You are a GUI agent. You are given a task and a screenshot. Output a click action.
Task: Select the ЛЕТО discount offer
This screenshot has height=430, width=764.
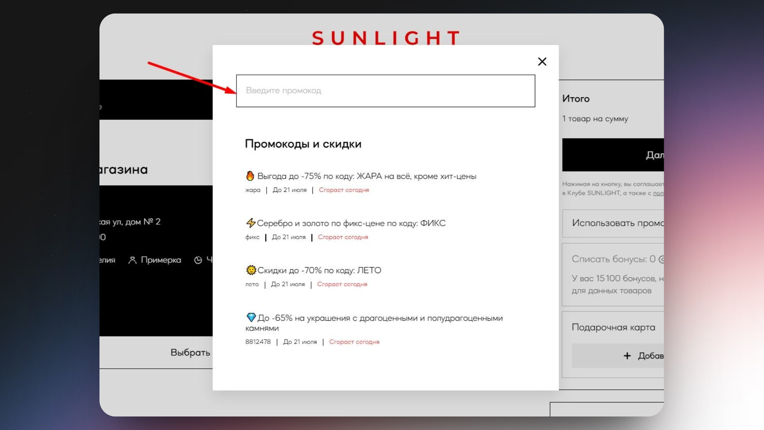point(319,270)
